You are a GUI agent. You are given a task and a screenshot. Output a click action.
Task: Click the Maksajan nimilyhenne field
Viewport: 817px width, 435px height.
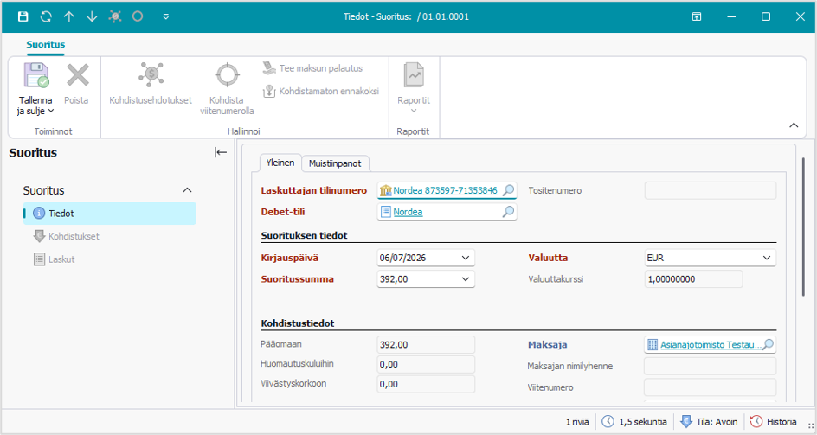coord(711,366)
